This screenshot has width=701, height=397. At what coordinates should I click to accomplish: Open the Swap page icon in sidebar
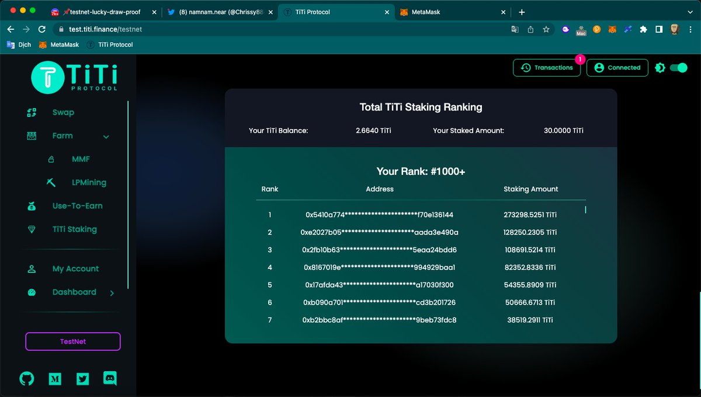pyautogui.click(x=32, y=112)
